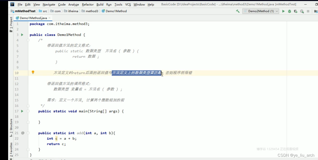Click the Favorites star icon at bottom left
The width and height of the screenshot is (318, 160).
coord(11,159)
